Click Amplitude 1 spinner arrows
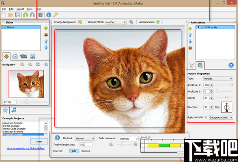239x162 pixels. click(211, 85)
